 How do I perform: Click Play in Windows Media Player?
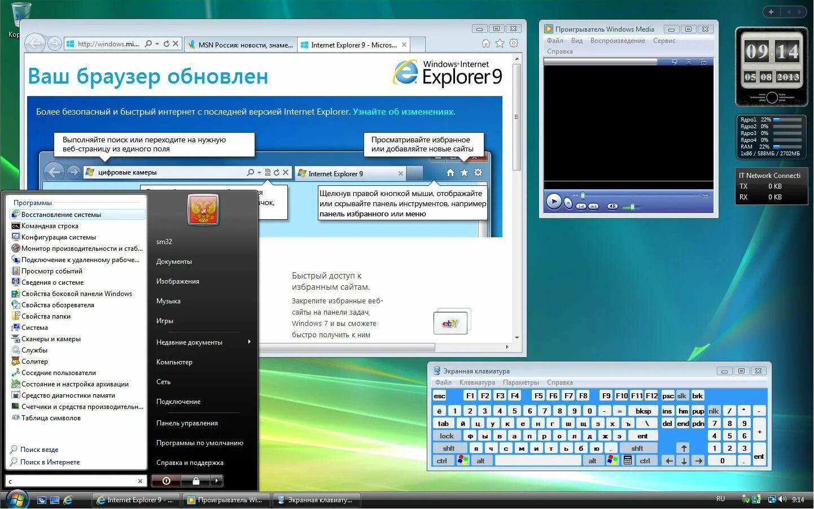coord(554,201)
